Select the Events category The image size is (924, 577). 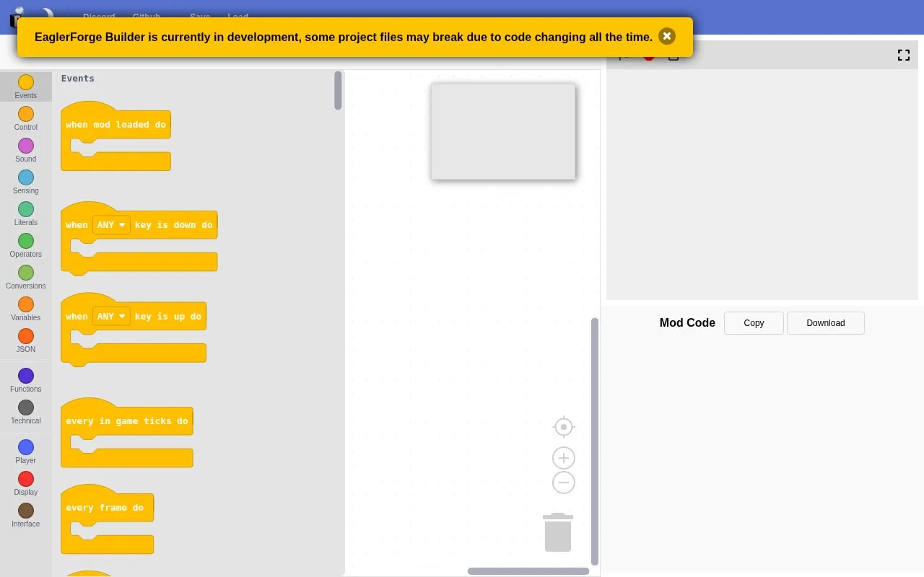pos(26,87)
